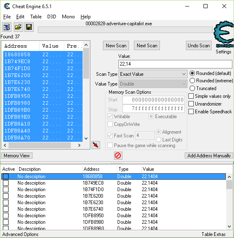Toggle Unrandomizer checkbox

click(x=191, y=104)
